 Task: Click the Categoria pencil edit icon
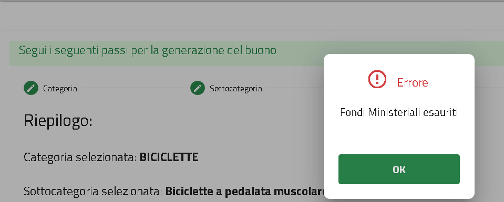tap(31, 88)
